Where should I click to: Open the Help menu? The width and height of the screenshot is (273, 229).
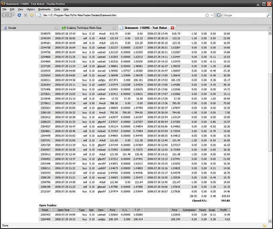tap(66, 10)
